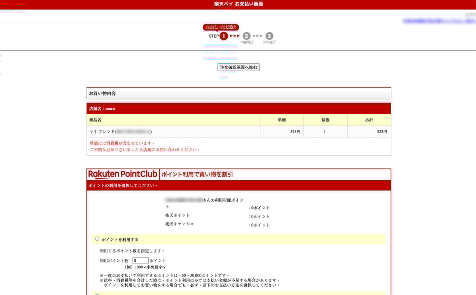Click the 決済完了 step label
The image size is (476, 295).
tap(269, 42)
